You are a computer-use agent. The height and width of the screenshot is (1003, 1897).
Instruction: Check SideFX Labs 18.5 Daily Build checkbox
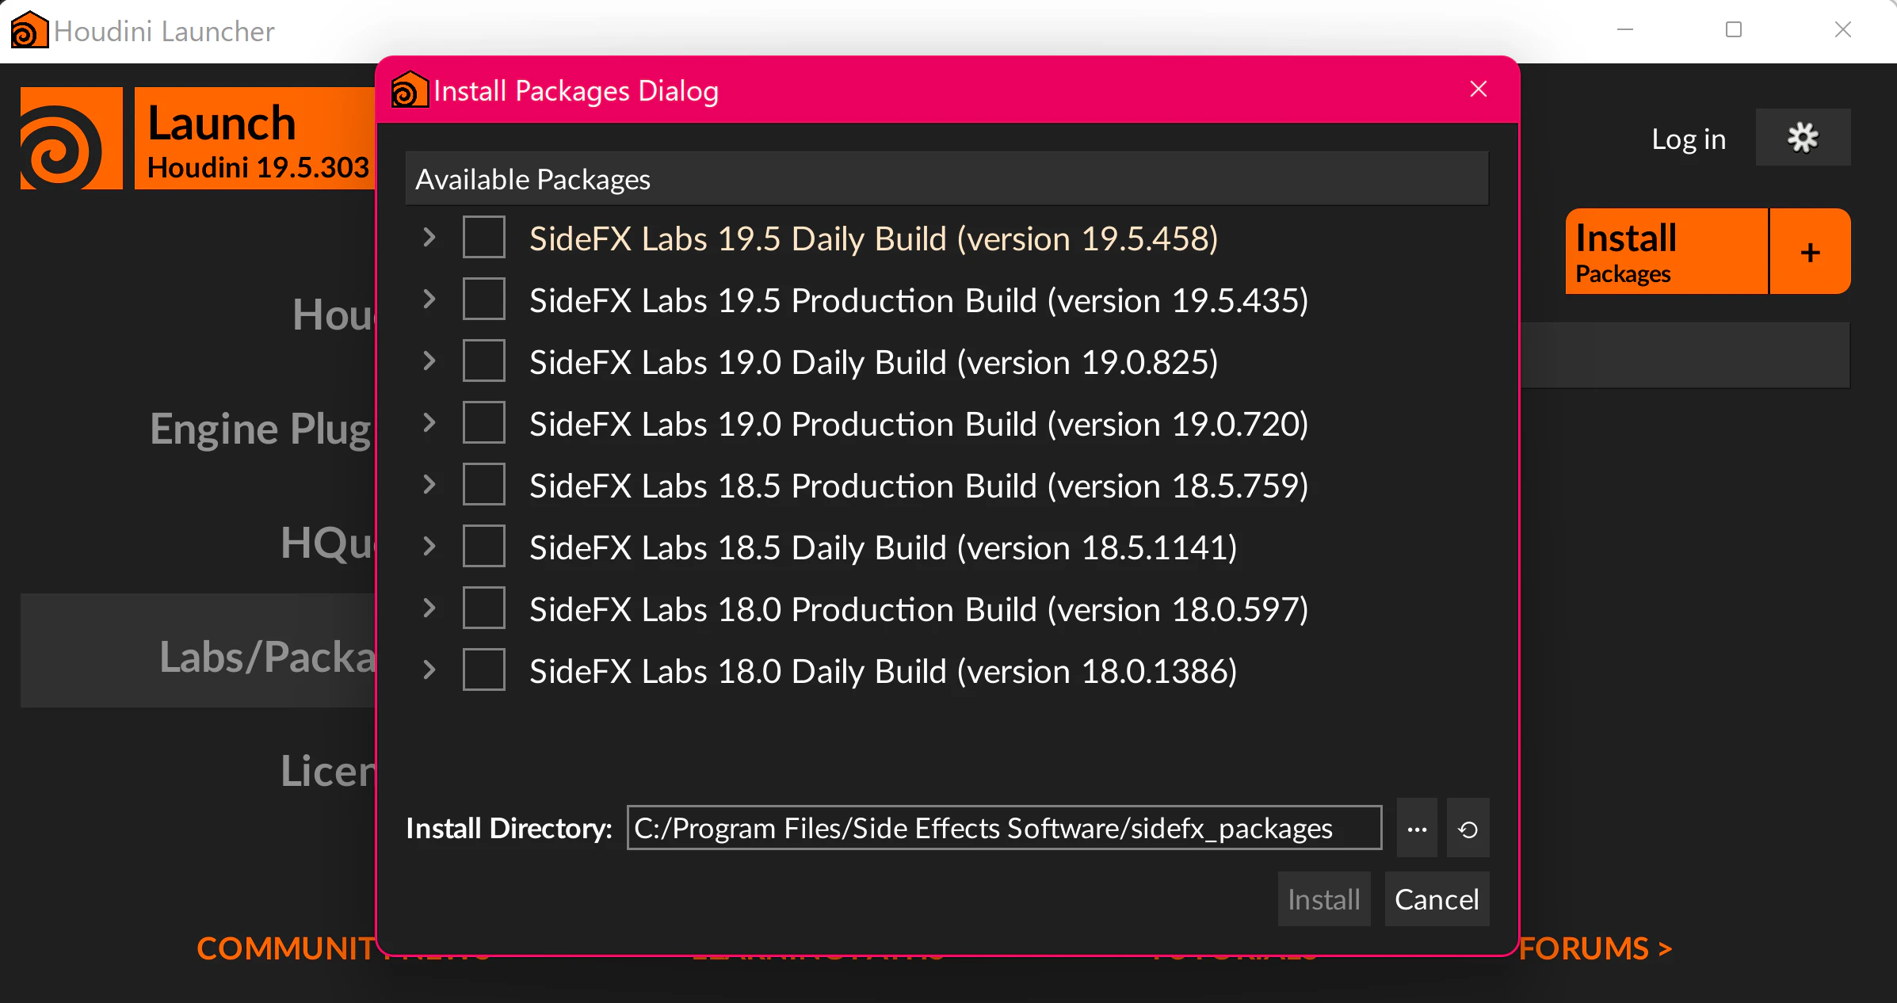pyautogui.click(x=483, y=547)
